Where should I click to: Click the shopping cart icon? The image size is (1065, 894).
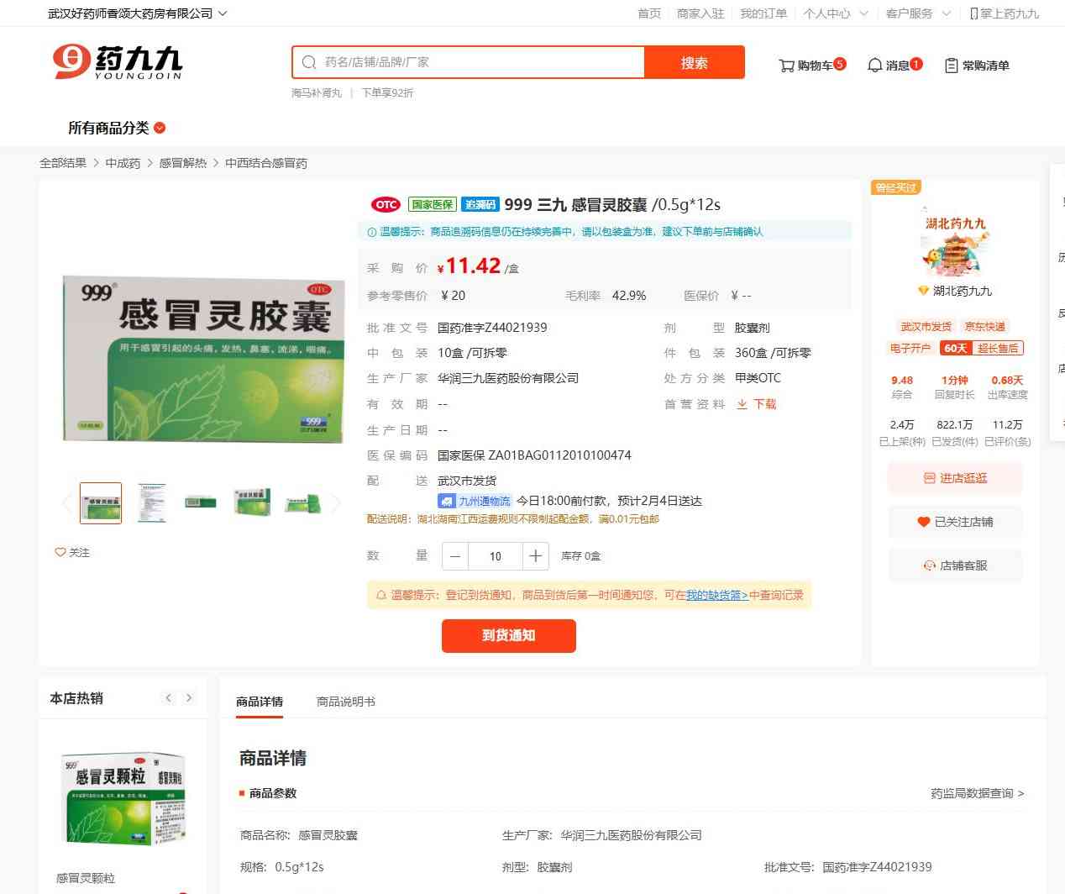click(786, 66)
